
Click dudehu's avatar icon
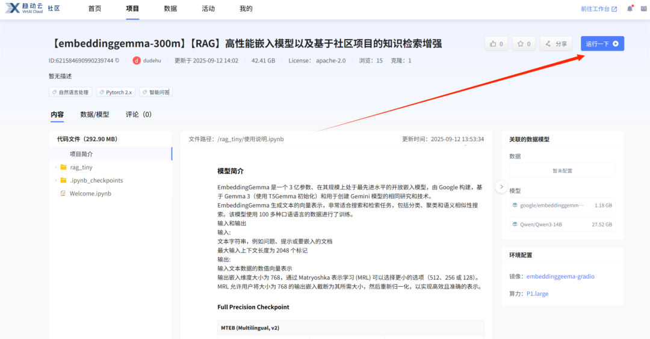(137, 61)
